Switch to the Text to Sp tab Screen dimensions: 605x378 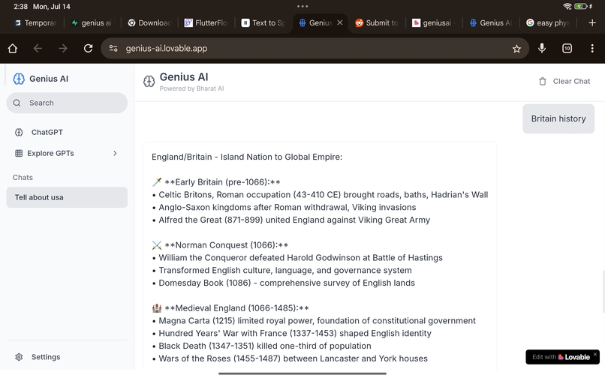(x=263, y=22)
